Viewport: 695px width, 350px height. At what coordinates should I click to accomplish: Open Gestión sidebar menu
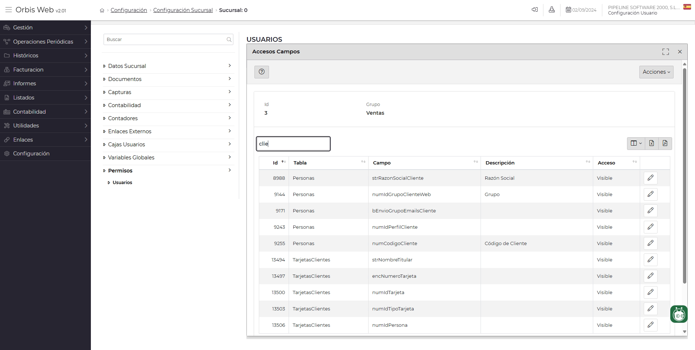45,28
